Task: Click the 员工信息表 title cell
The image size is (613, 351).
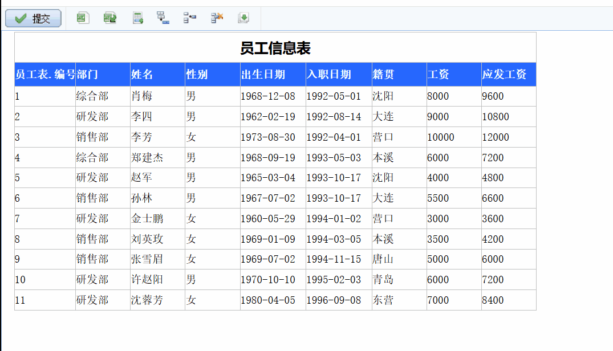Action: (275, 48)
